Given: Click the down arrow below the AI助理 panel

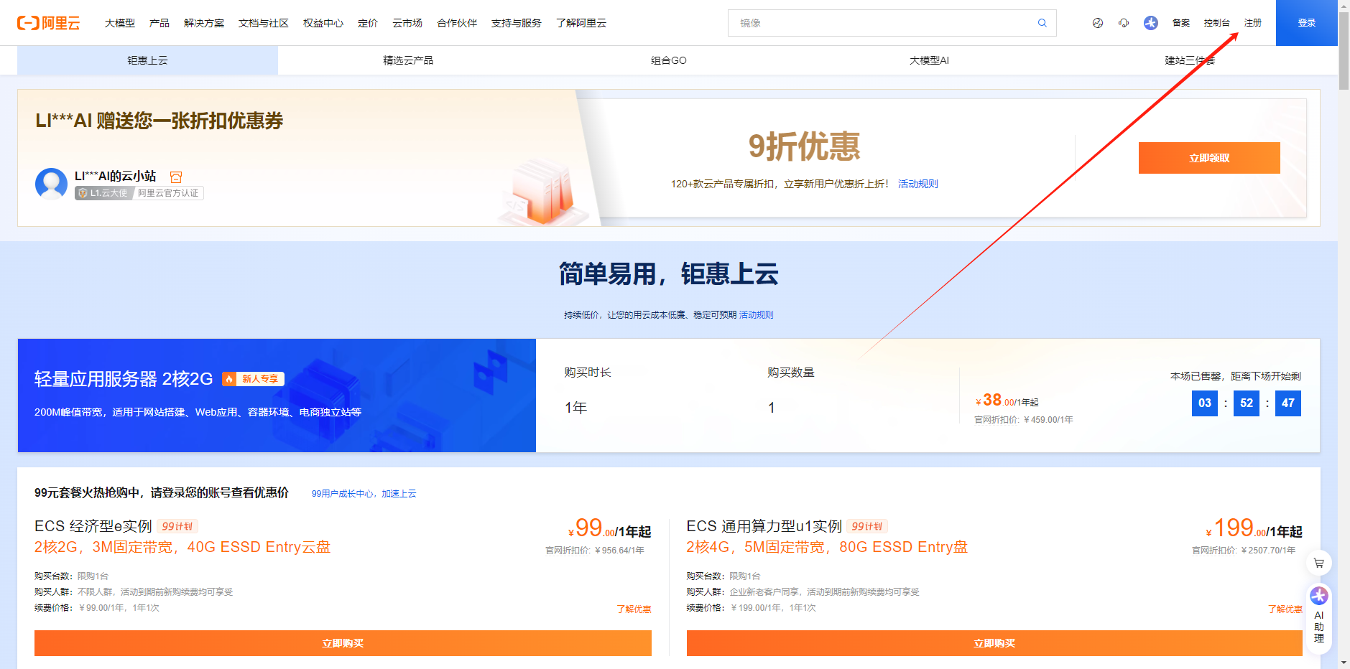Looking at the screenshot, I should [1344, 662].
